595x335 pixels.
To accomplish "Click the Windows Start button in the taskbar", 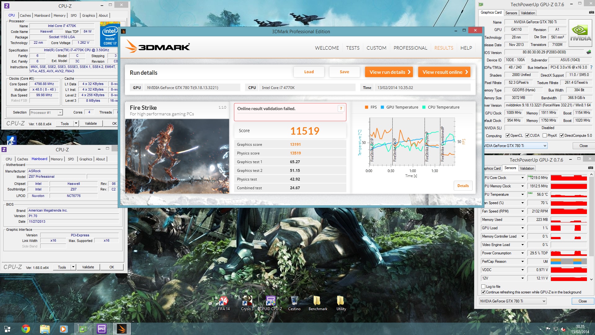I will coord(7,329).
